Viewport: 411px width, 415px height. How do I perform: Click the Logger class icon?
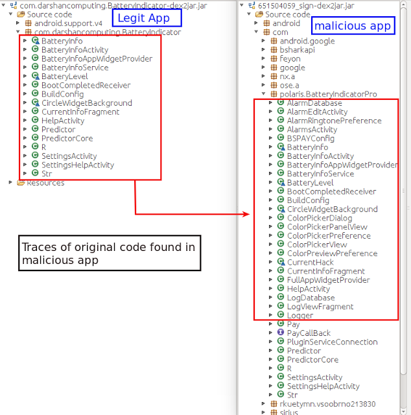[x=281, y=316]
